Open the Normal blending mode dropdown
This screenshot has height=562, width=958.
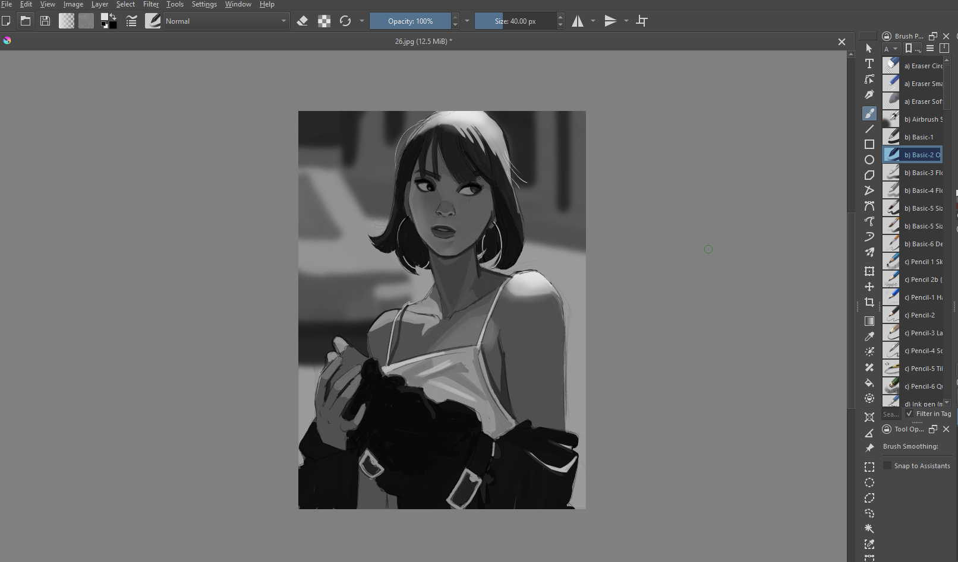226,21
